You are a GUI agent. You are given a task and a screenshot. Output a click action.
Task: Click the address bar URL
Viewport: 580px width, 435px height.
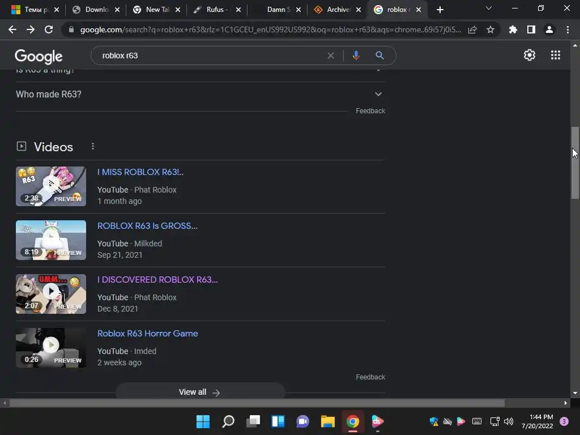tap(270, 29)
